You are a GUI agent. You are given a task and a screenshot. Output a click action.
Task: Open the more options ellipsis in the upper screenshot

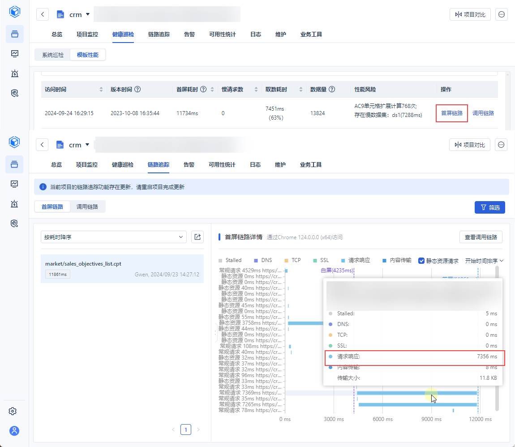tap(502, 14)
